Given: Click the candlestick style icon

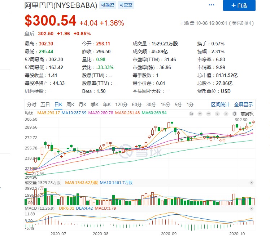Looking at the screenshot, I should coord(235,113).
